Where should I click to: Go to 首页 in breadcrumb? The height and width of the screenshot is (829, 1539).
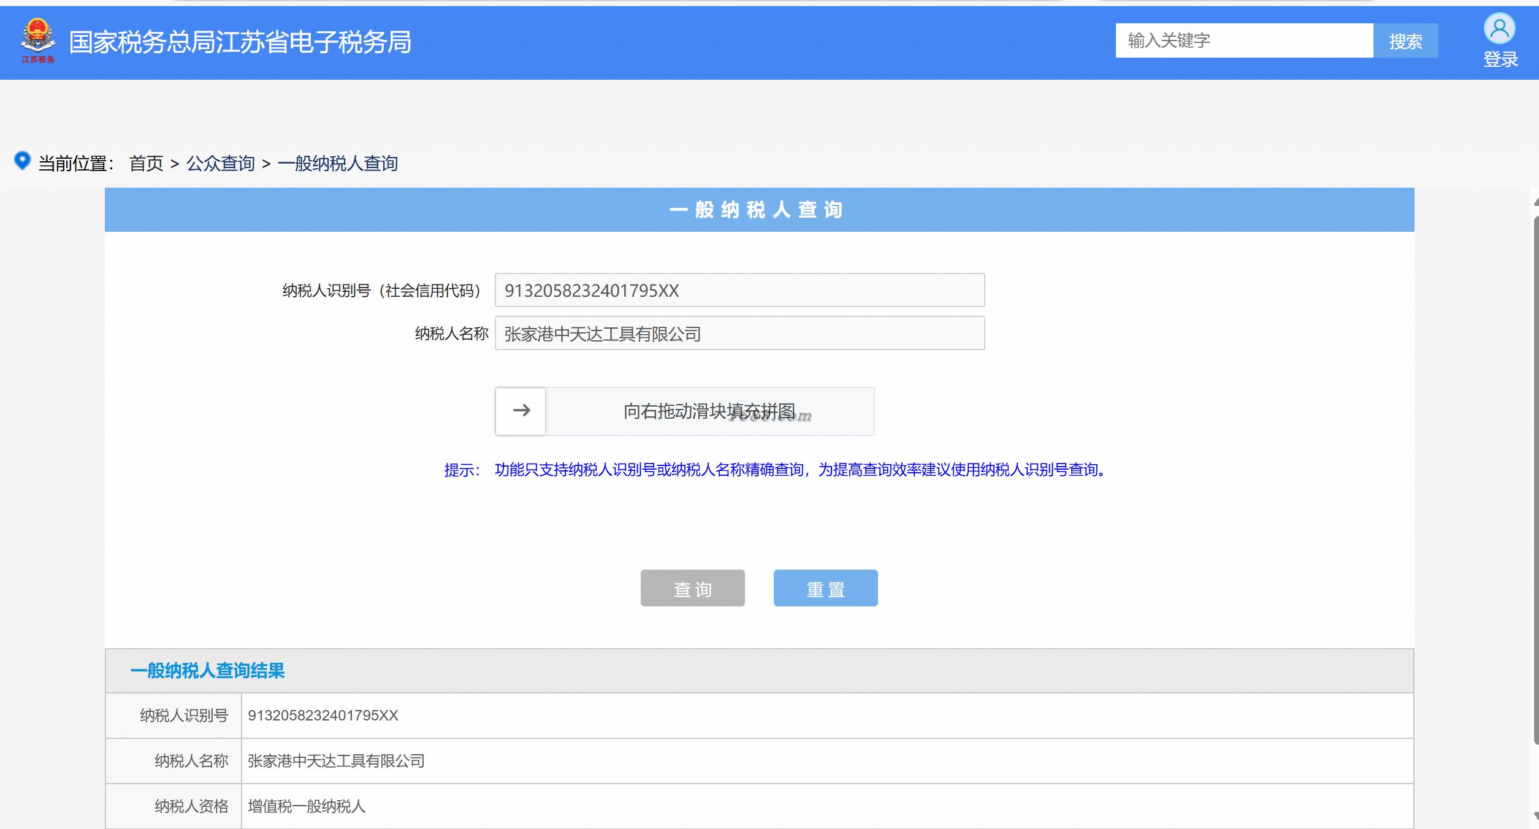[146, 164]
